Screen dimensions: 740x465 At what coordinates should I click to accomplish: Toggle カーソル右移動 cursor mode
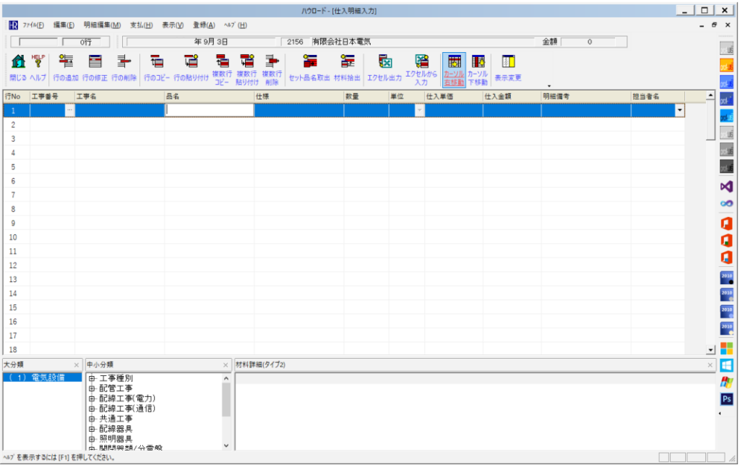click(454, 67)
